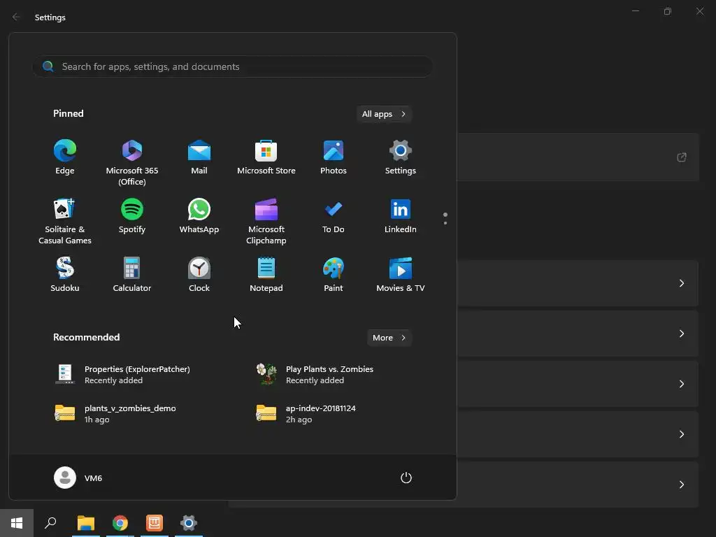Close the Settings window
The height and width of the screenshot is (537, 716).
pyautogui.click(x=699, y=11)
